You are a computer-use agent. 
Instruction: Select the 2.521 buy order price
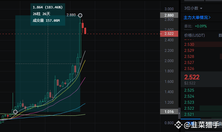point(189,114)
